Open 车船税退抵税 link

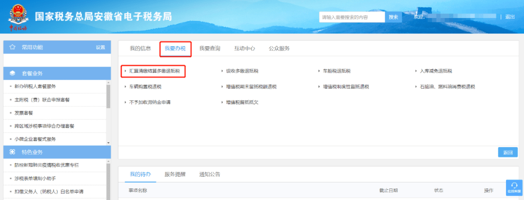point(337,71)
